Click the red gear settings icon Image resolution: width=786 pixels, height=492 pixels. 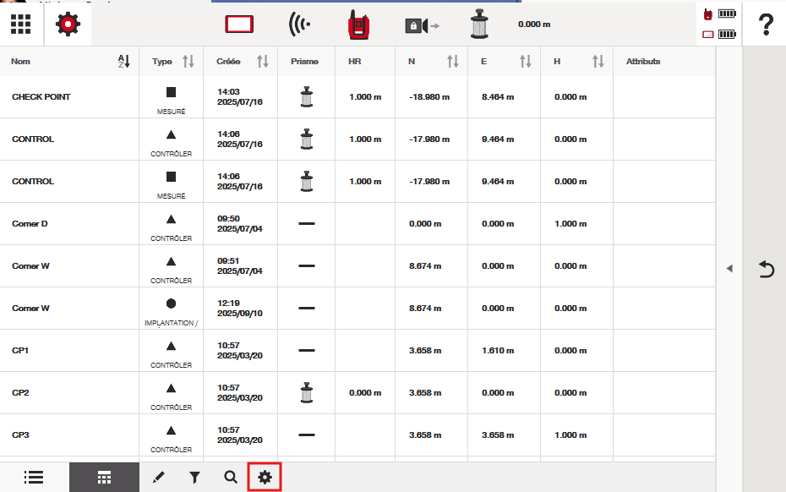point(68,25)
